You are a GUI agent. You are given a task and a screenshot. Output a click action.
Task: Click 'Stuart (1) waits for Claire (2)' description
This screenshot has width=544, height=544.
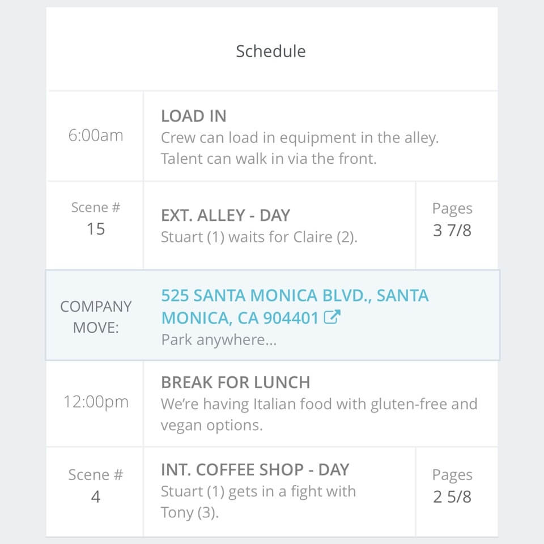click(x=259, y=237)
